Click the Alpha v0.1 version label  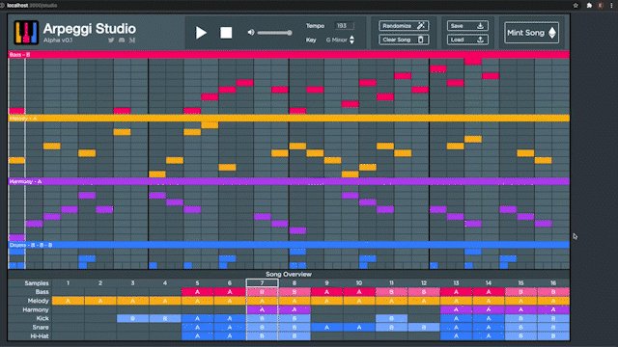pos(58,40)
